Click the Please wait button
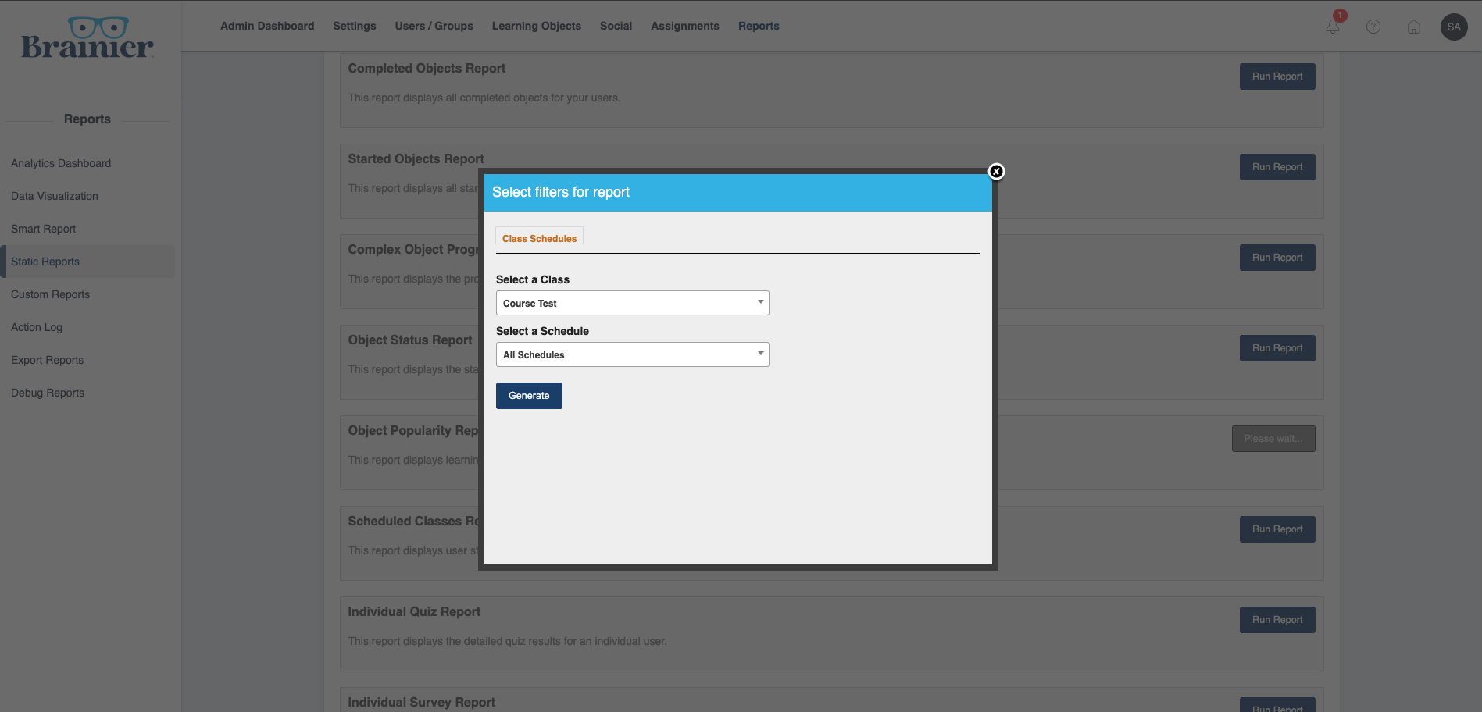Image resolution: width=1482 pixels, height=712 pixels. (1273, 439)
